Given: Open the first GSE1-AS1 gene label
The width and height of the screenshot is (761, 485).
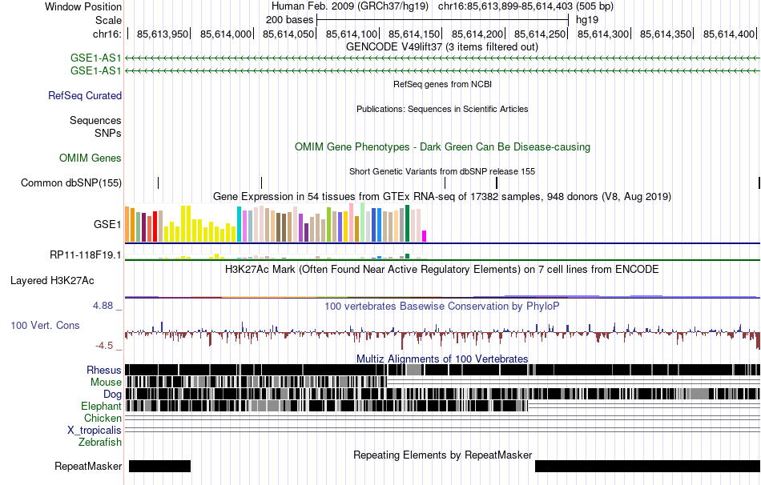Looking at the screenshot, I should (95, 58).
